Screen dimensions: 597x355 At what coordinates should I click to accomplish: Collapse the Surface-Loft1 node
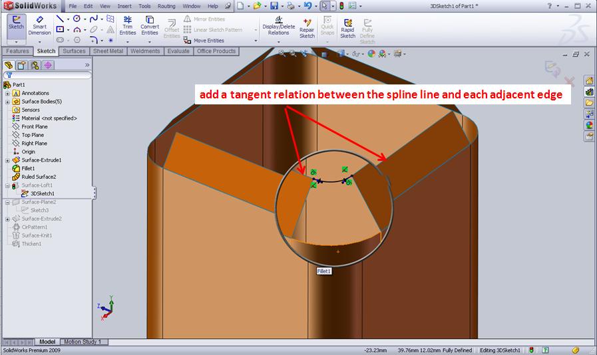7,185
